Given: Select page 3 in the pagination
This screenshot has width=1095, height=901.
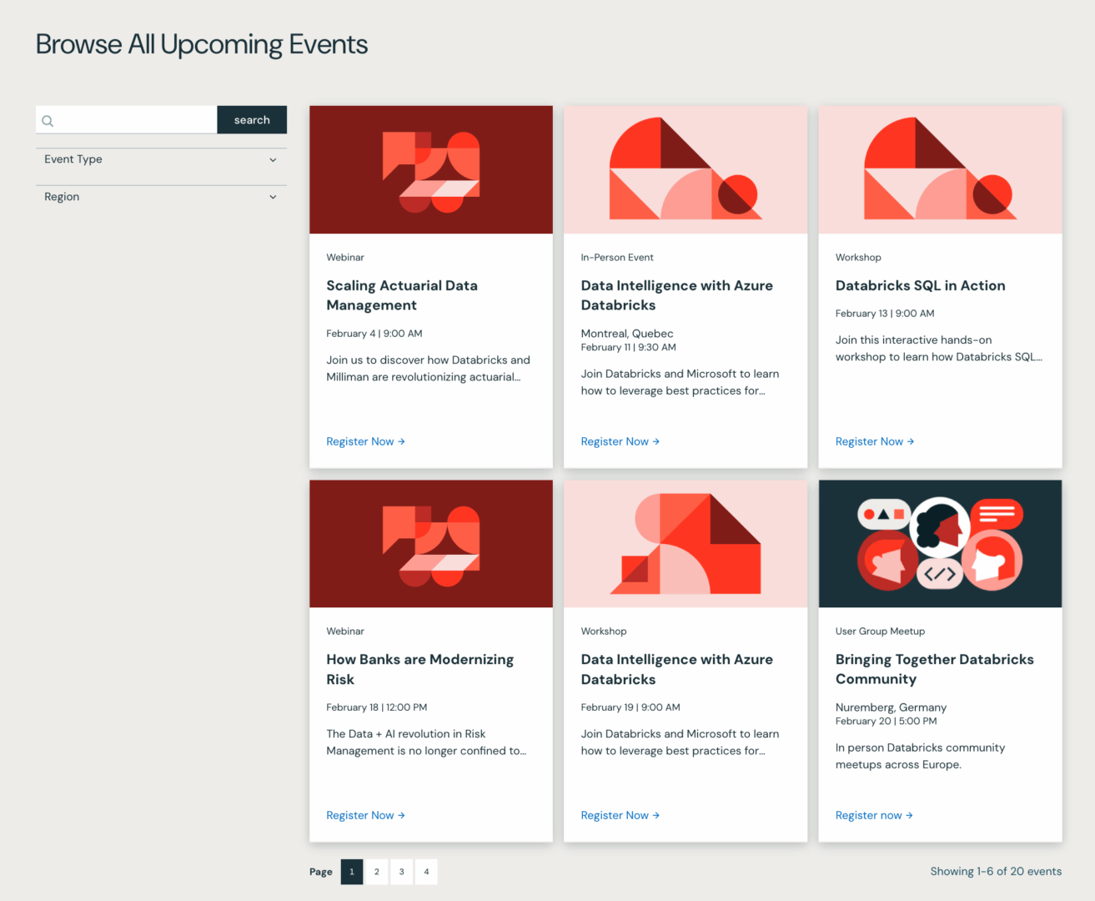Looking at the screenshot, I should pos(401,871).
